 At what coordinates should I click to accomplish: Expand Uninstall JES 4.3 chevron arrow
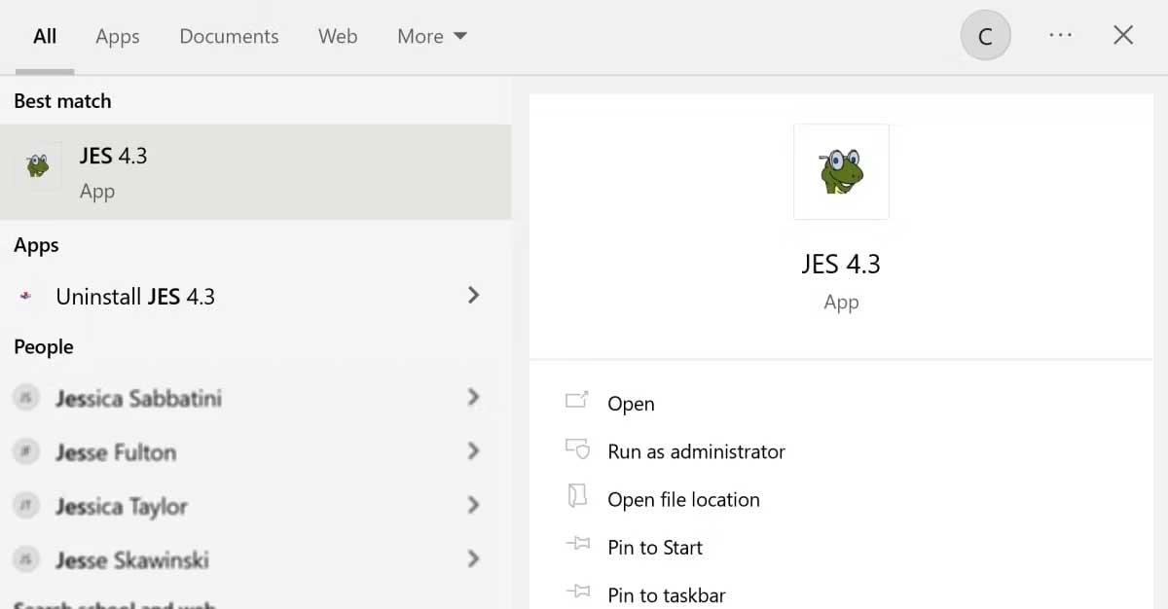coord(473,295)
